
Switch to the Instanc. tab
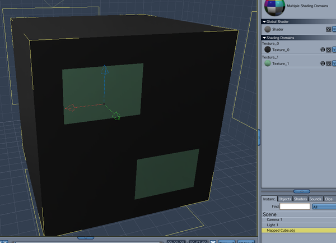coord(269,199)
